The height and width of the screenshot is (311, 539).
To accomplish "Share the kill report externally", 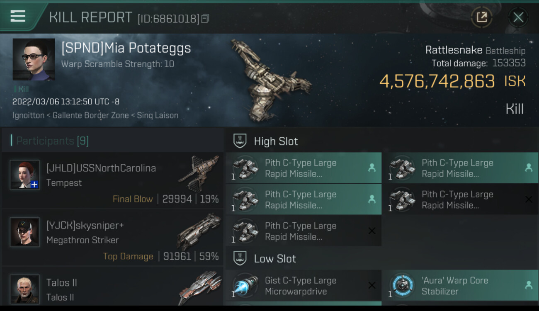I will [x=481, y=17].
